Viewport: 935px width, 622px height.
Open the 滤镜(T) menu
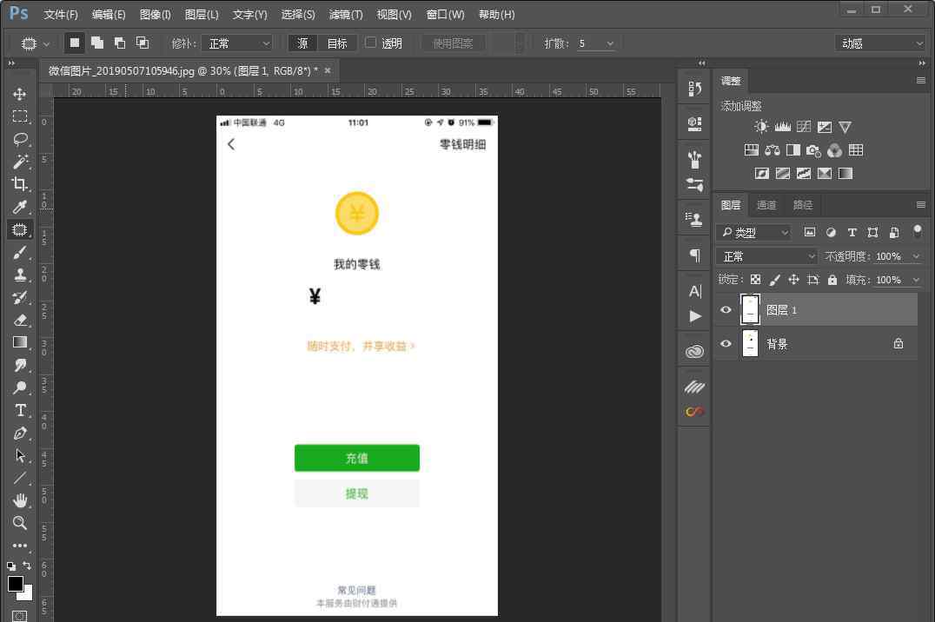[345, 15]
